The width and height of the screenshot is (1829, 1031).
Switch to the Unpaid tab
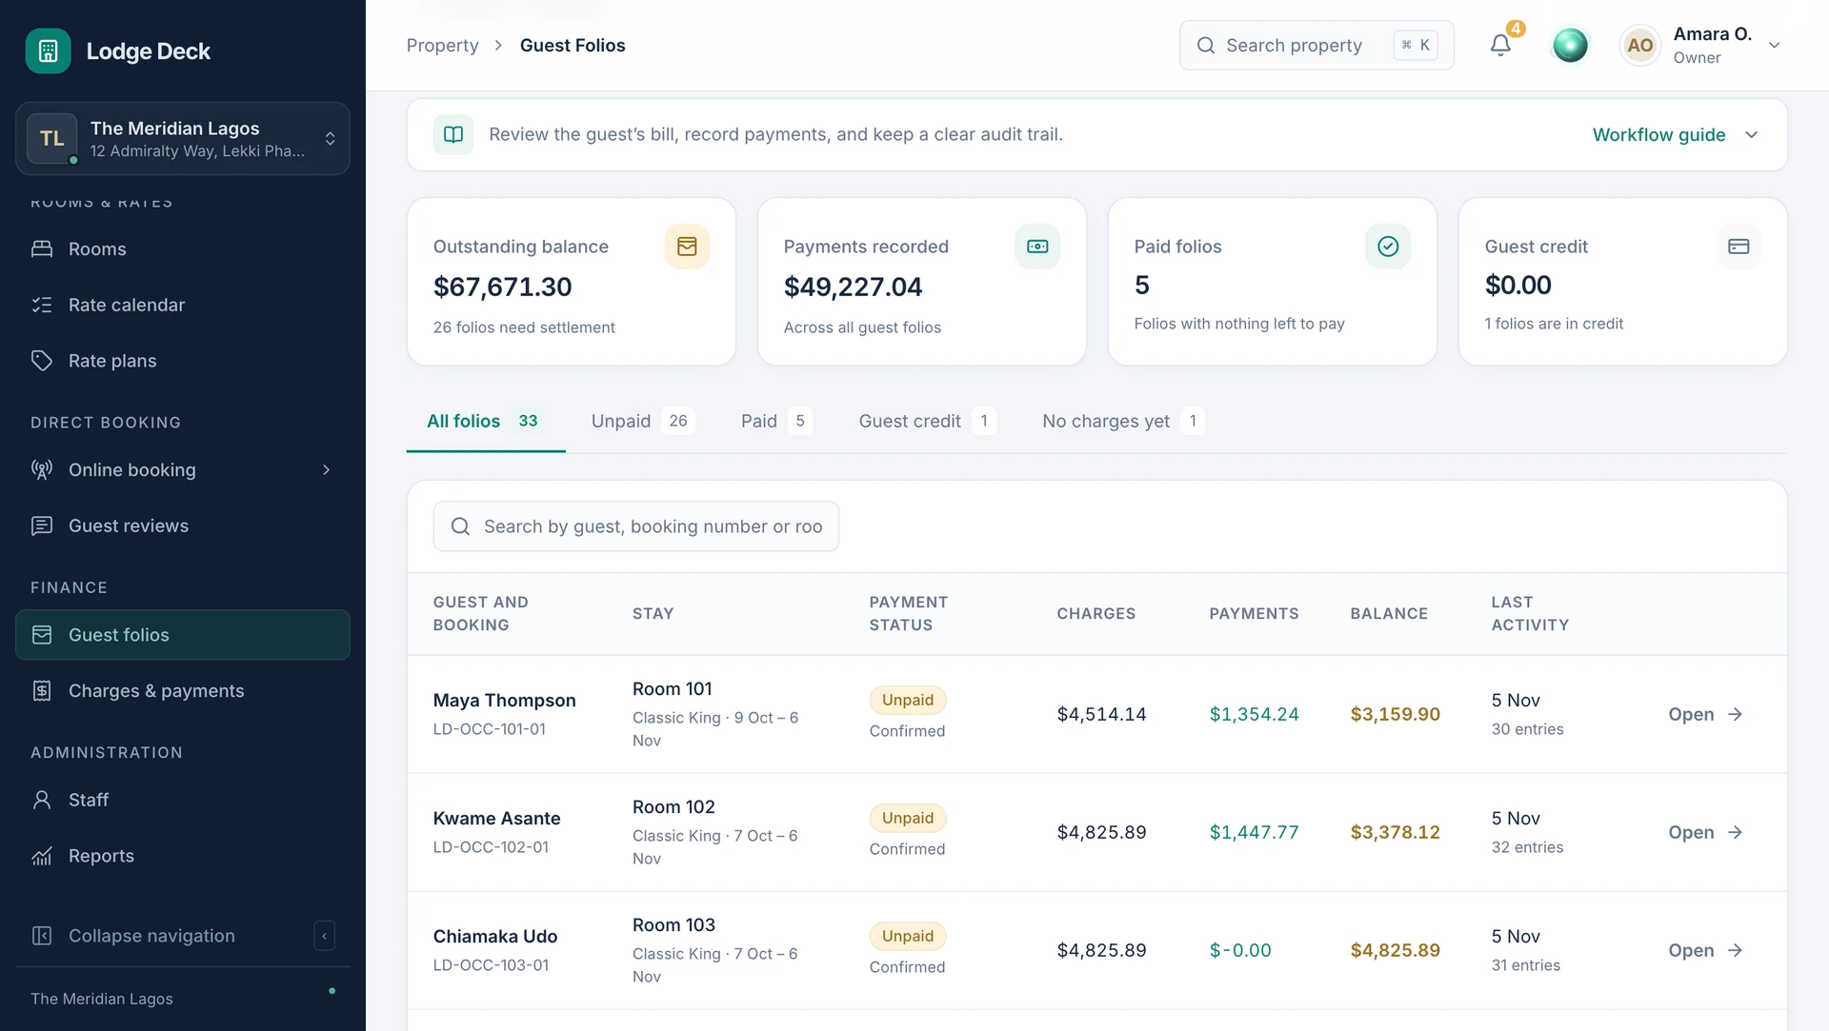point(642,421)
